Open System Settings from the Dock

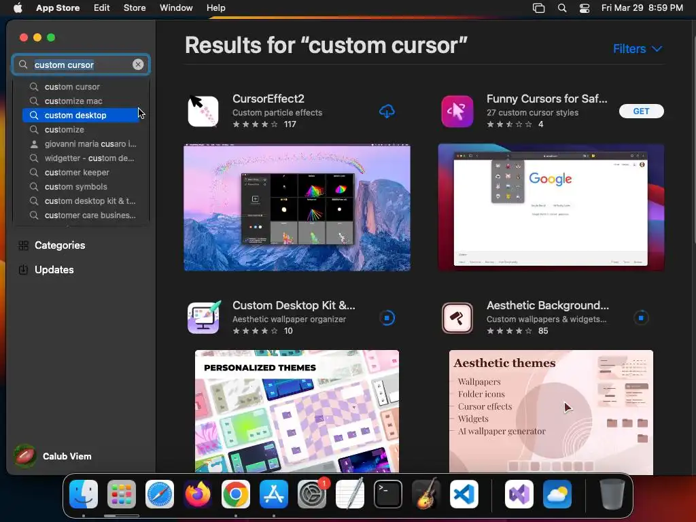point(312,494)
